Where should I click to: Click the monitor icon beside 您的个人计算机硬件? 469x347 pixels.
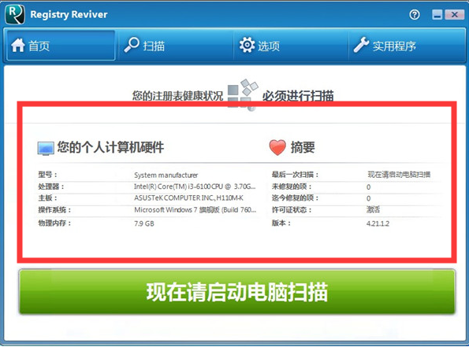pyautogui.click(x=46, y=149)
